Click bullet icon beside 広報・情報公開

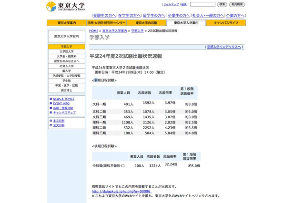(x=51, y=108)
